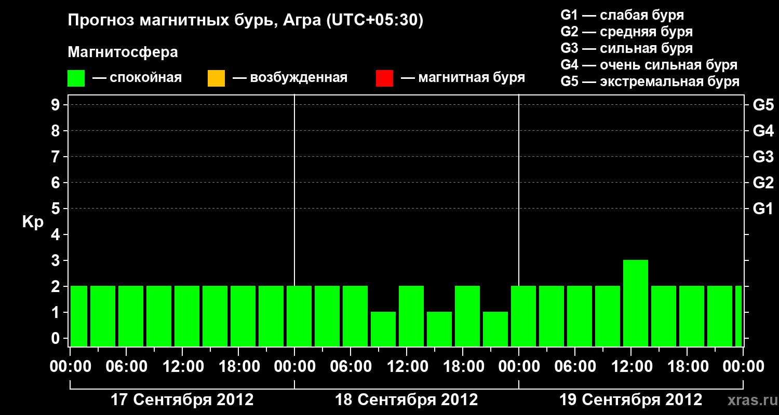Viewport: 779px width, 415px height.
Task: Click the 'G1 — слабая буря' legend entry
Action: pyautogui.click(x=622, y=15)
